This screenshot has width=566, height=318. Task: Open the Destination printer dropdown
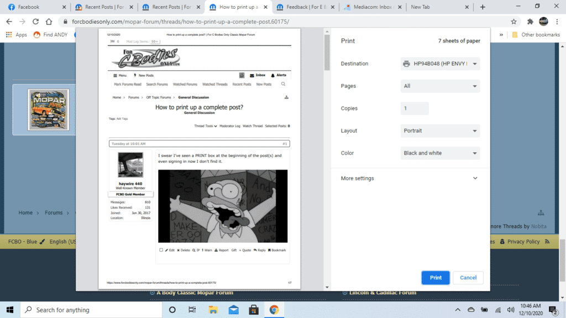click(x=440, y=63)
